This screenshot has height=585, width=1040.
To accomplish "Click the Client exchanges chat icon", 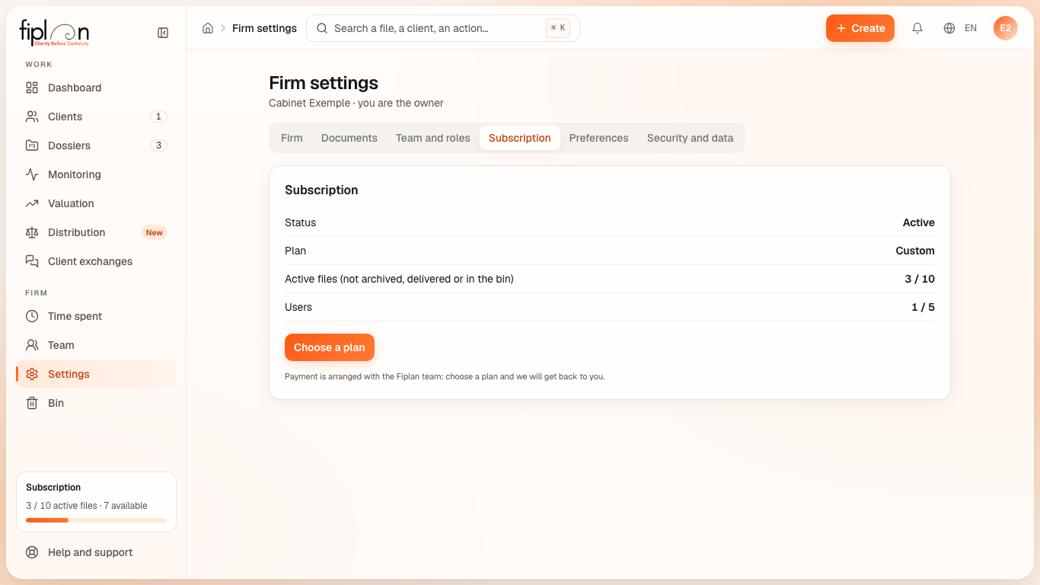I will (x=32, y=261).
